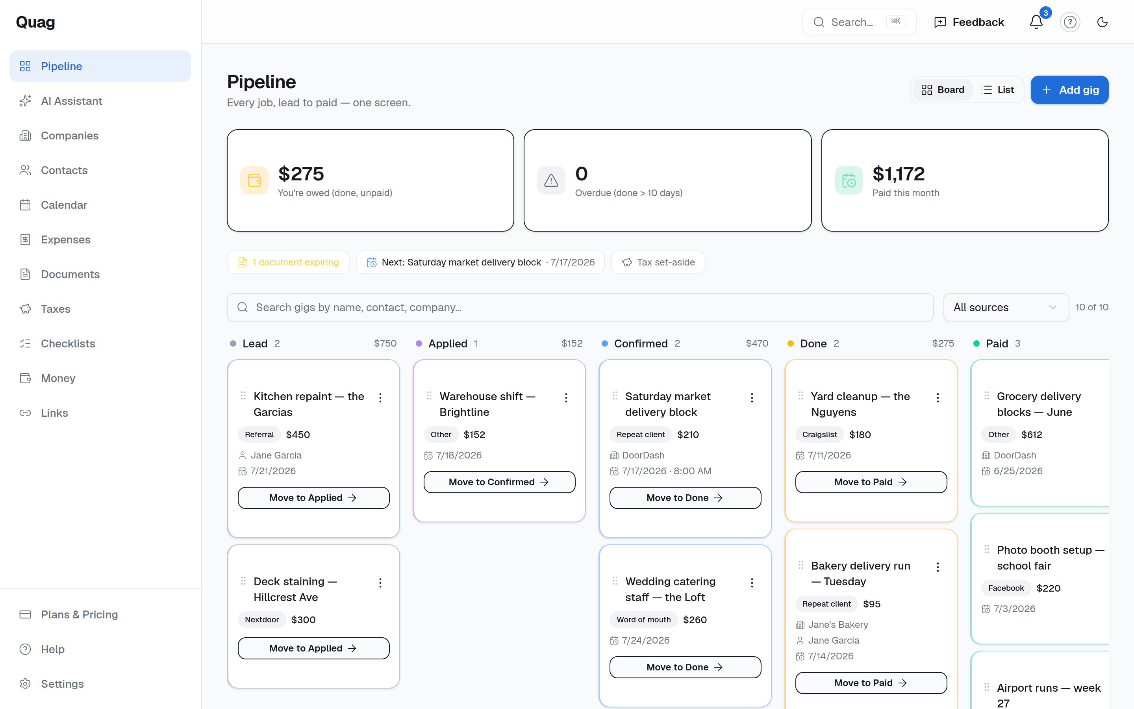Click the Taxes piggy bank icon

pos(25,309)
